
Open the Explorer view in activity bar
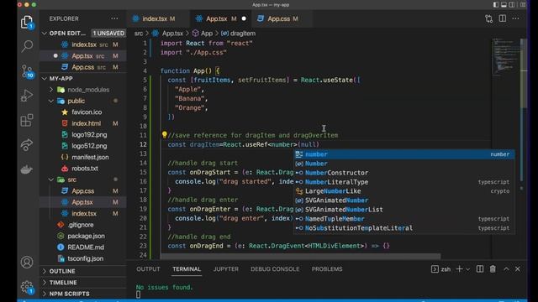26,23
